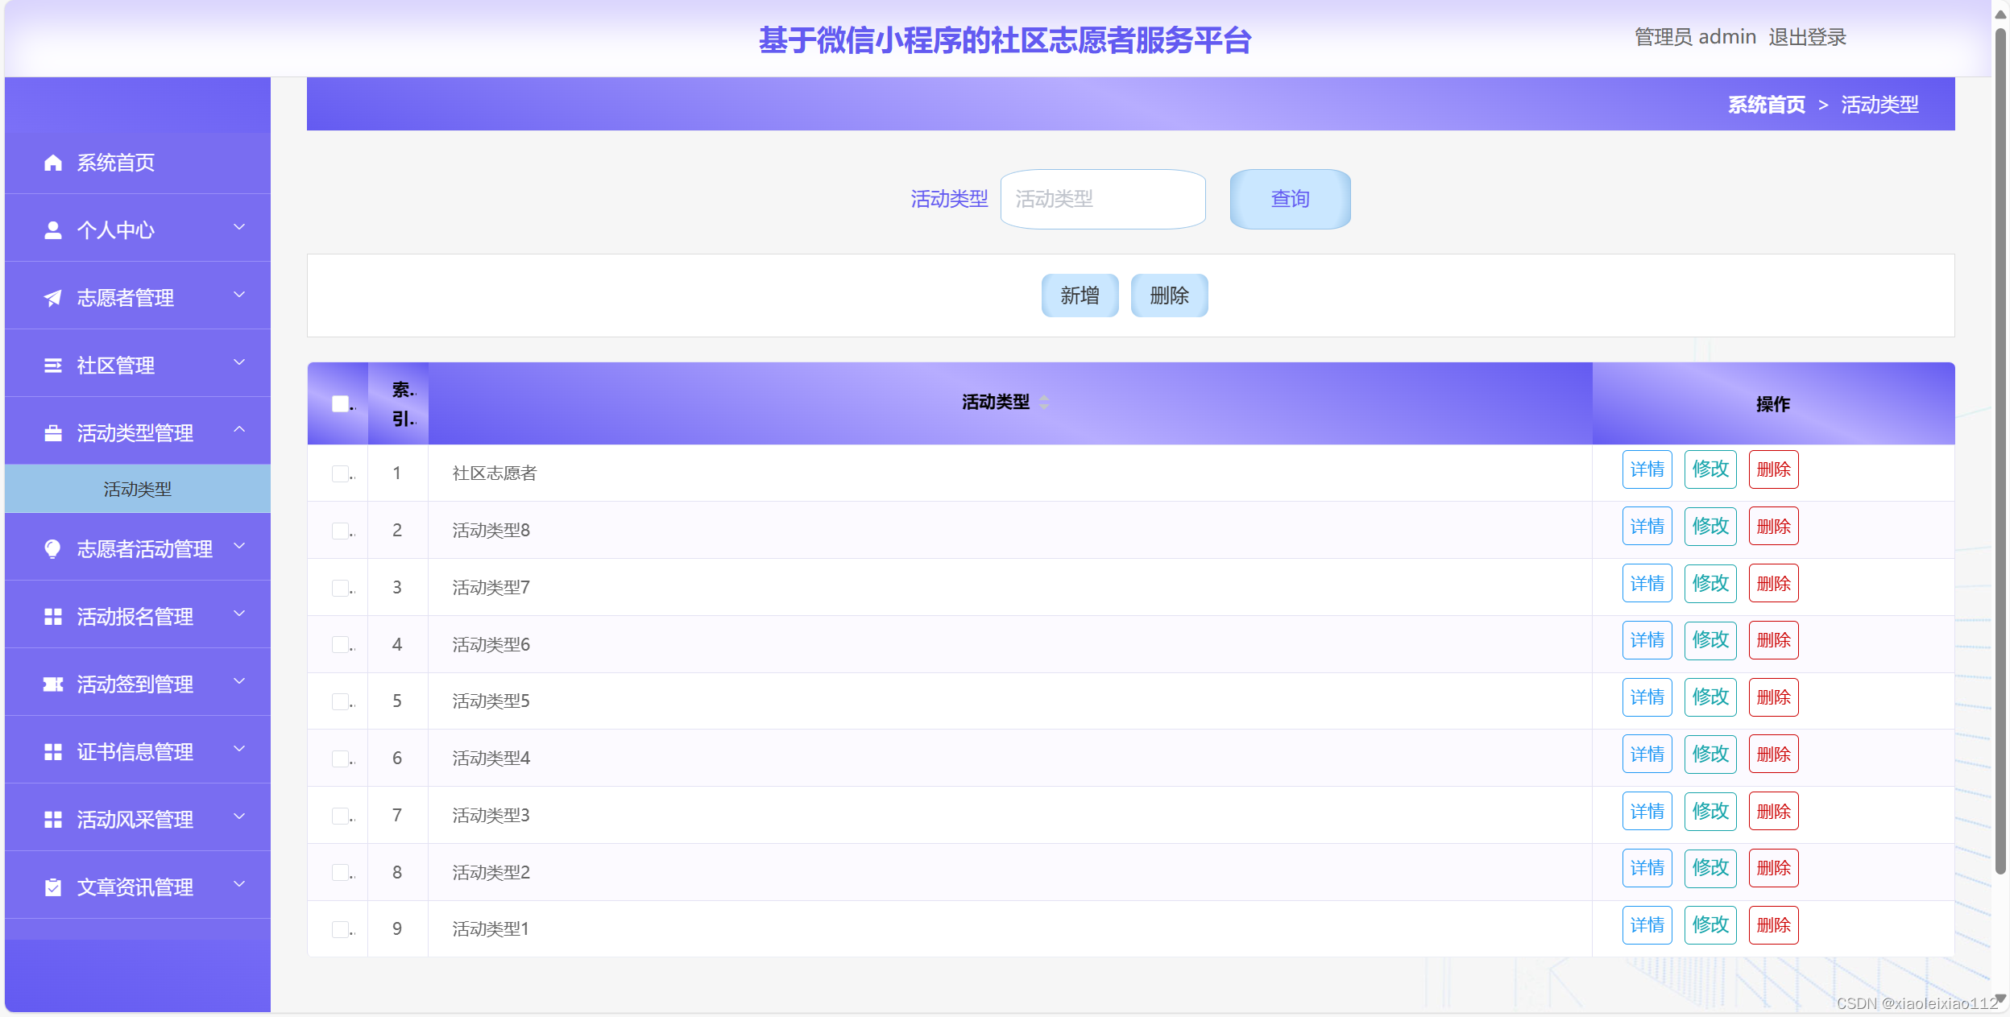Click the scrollbar up arrow
This screenshot has width=2010, height=1017.
(x=2000, y=14)
